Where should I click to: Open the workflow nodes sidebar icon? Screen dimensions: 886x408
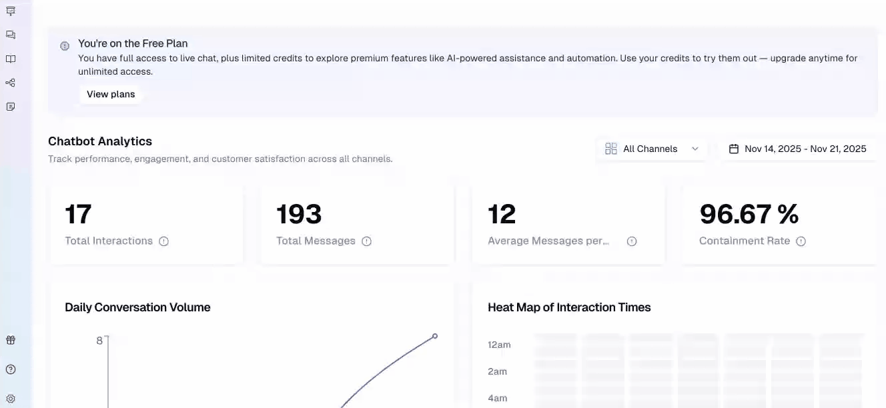click(10, 83)
